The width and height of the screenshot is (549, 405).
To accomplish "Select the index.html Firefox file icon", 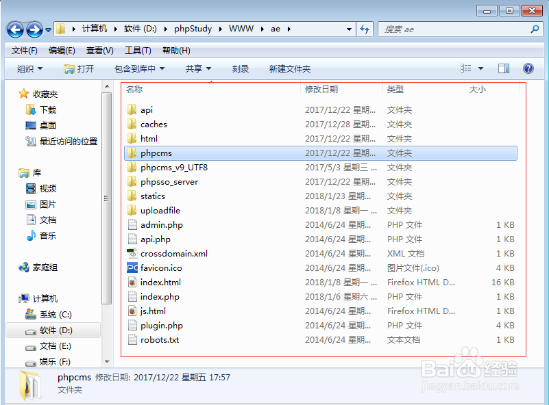I will (132, 282).
